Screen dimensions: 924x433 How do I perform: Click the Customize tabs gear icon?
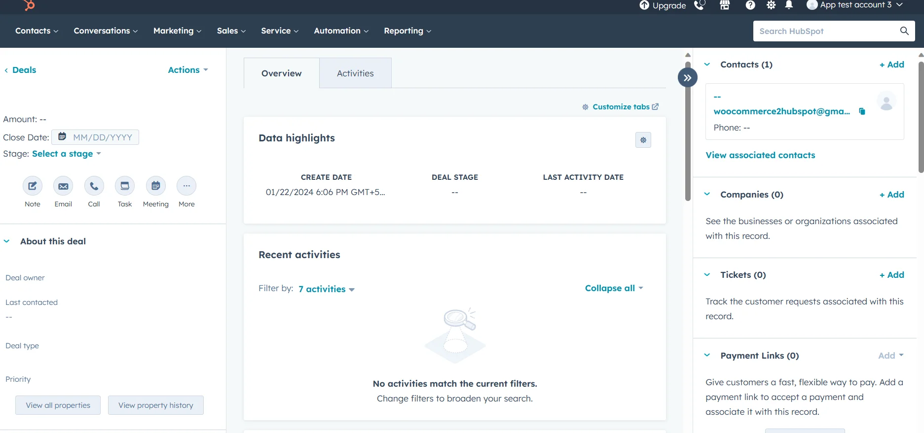point(585,107)
